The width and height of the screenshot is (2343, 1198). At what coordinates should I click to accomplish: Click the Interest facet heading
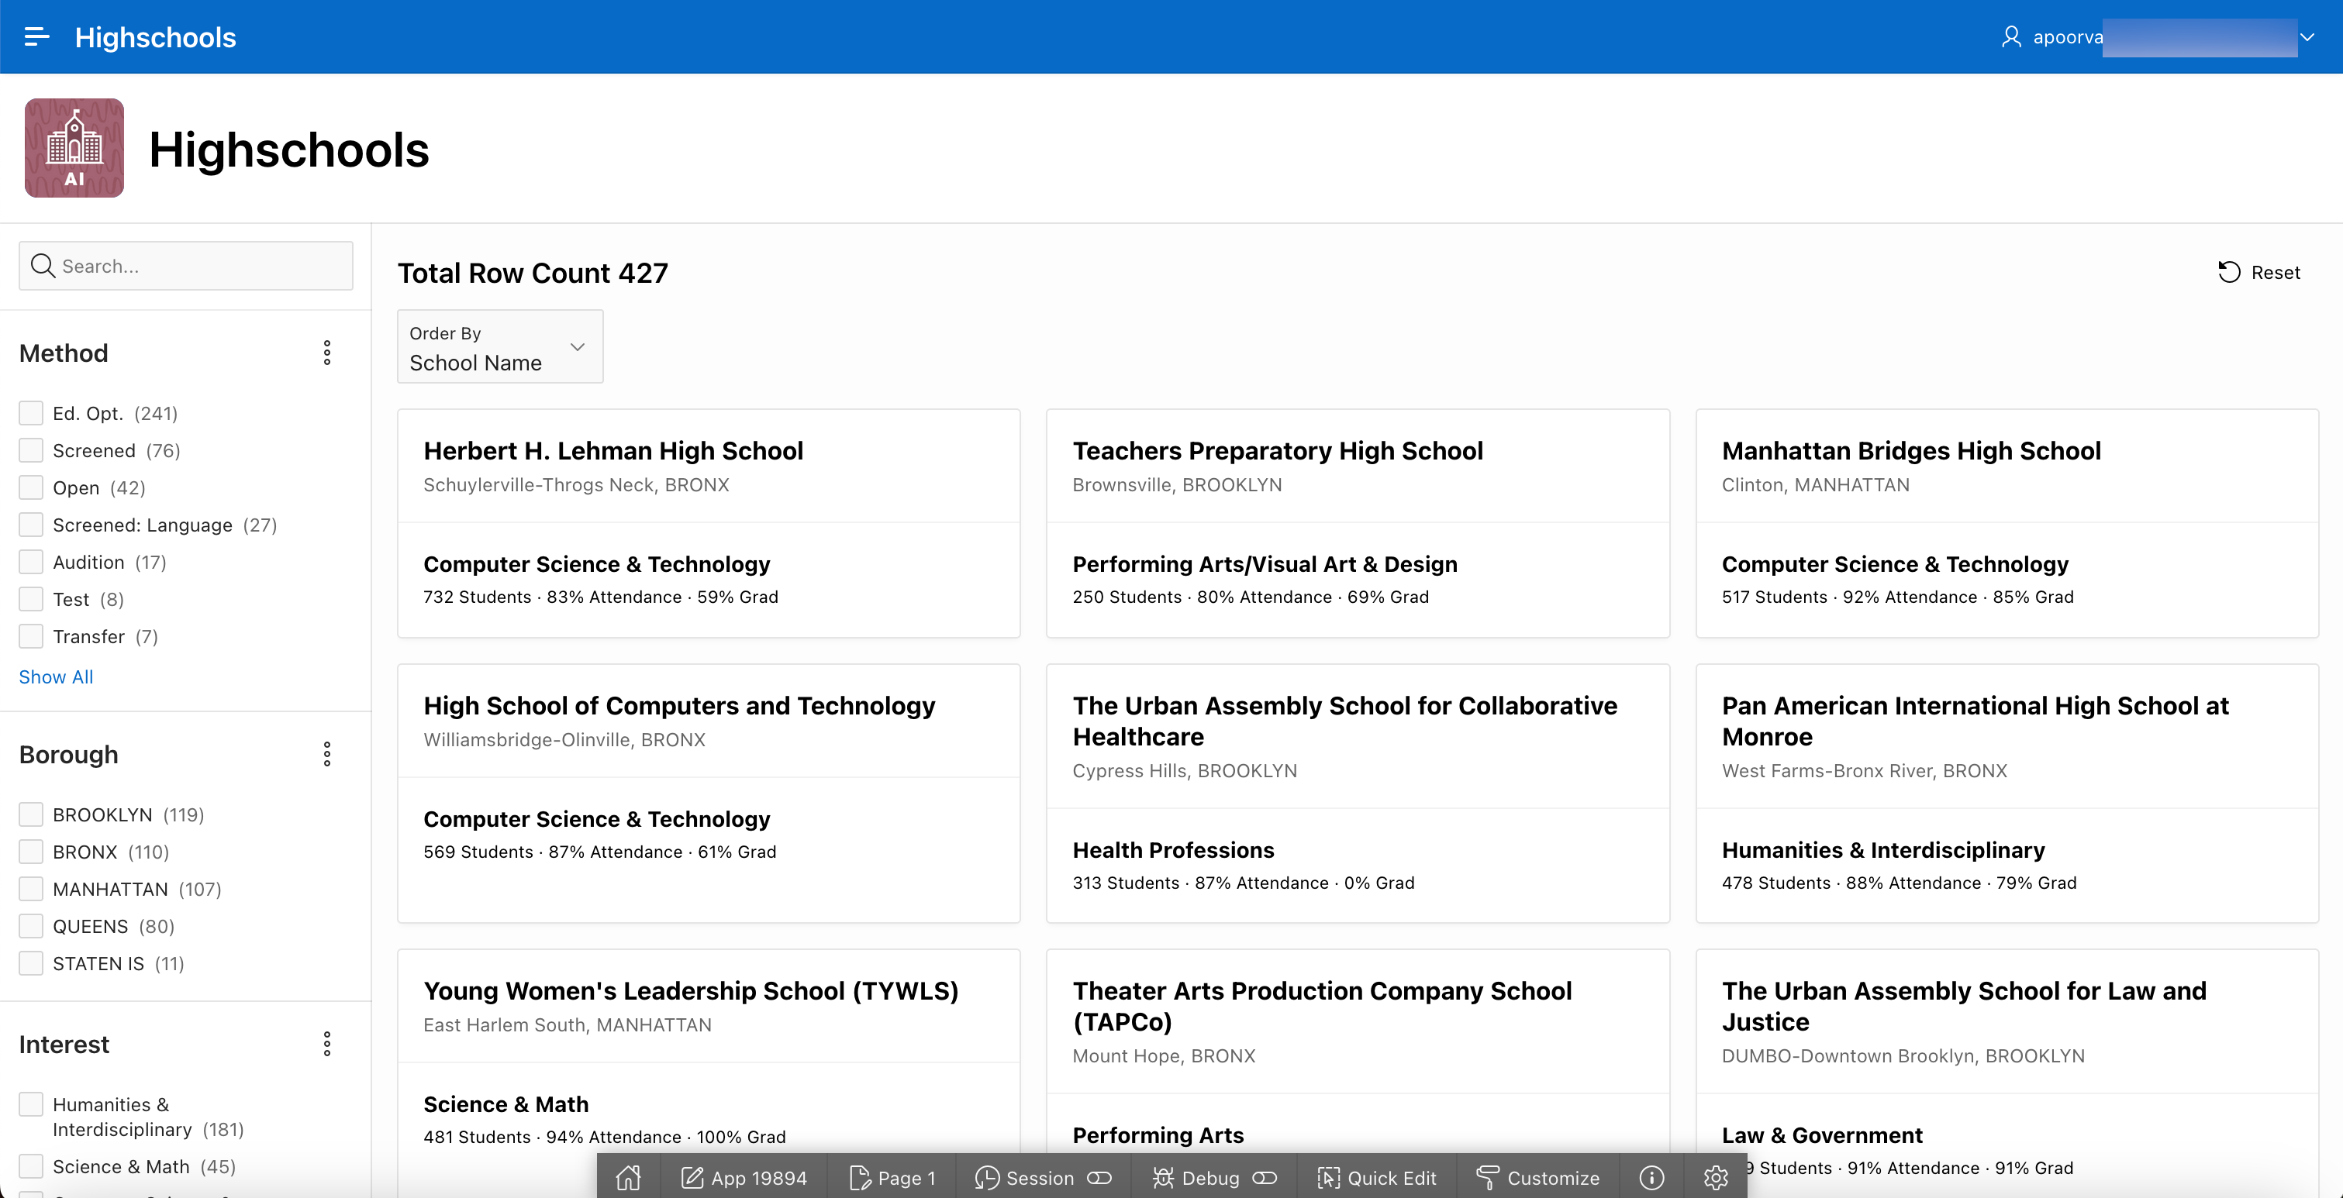click(64, 1044)
